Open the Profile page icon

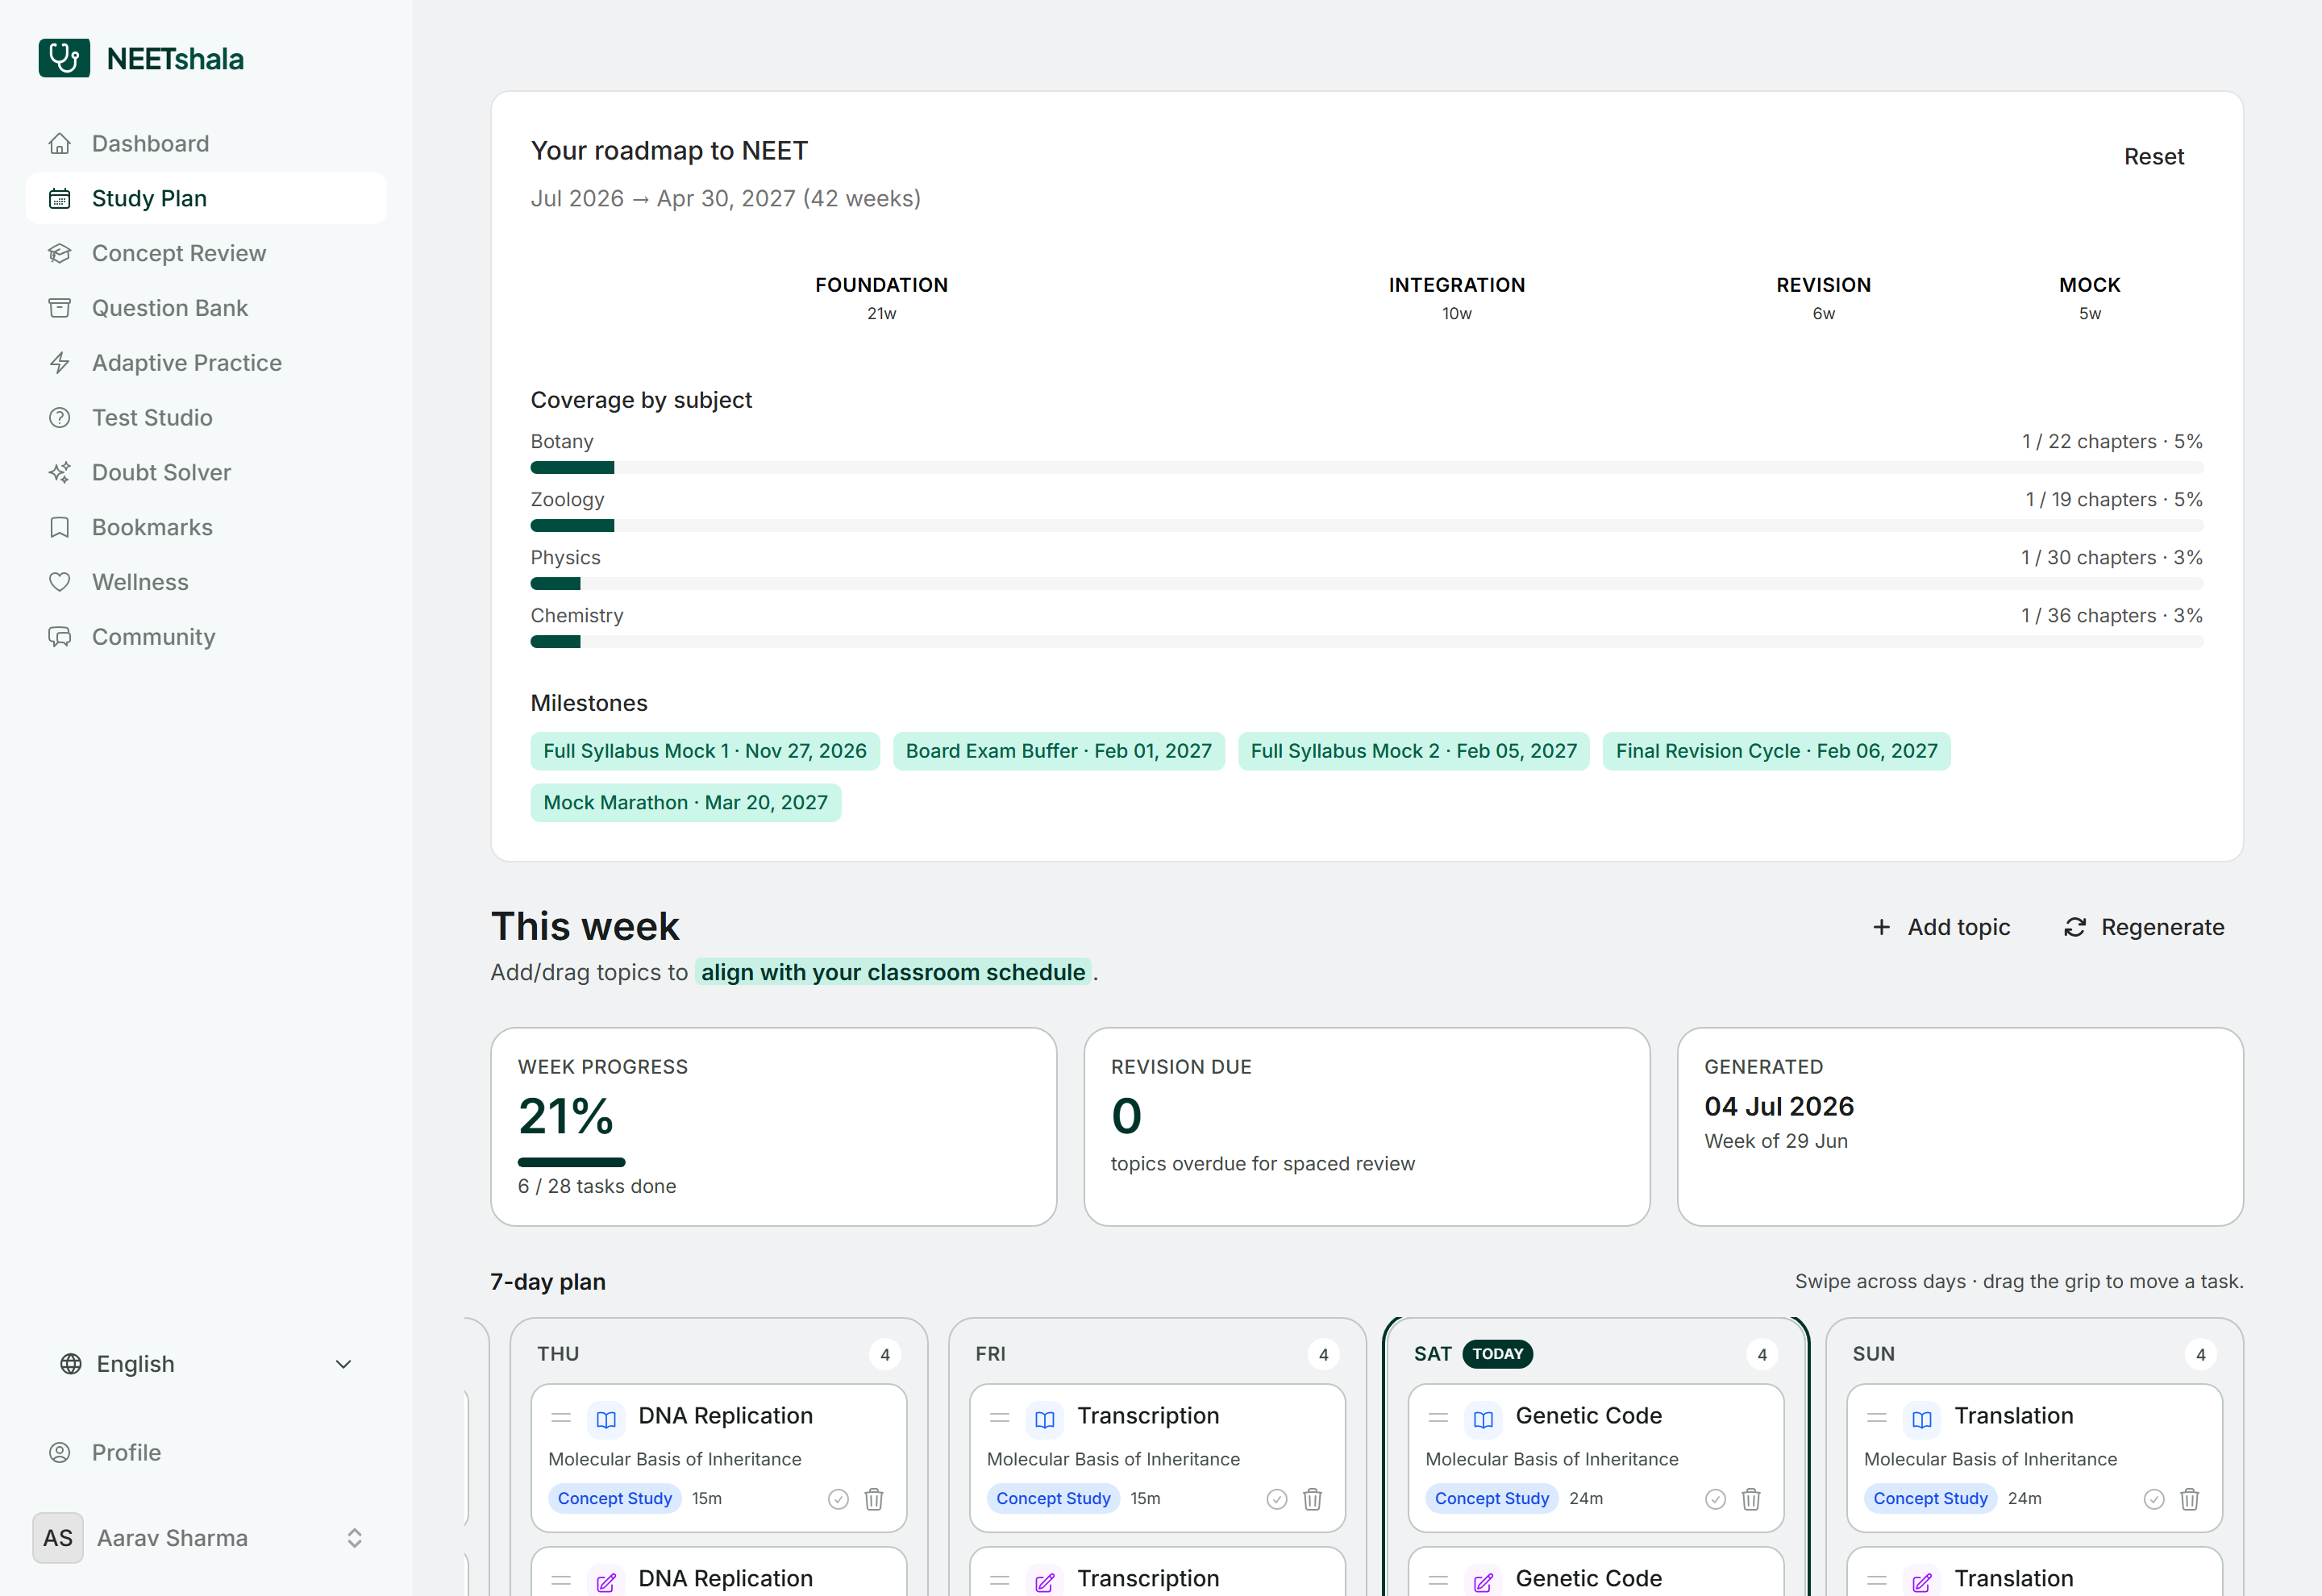pyautogui.click(x=60, y=1452)
